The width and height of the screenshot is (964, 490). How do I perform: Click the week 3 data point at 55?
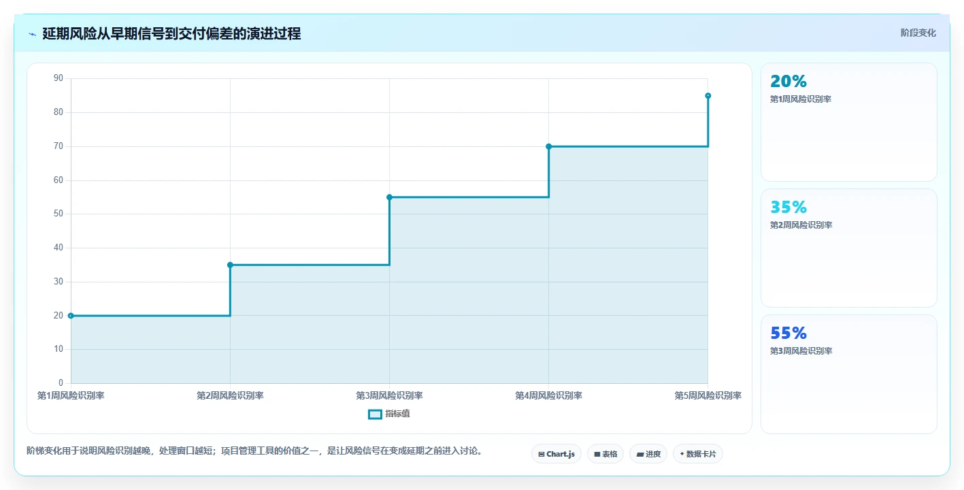coord(389,197)
